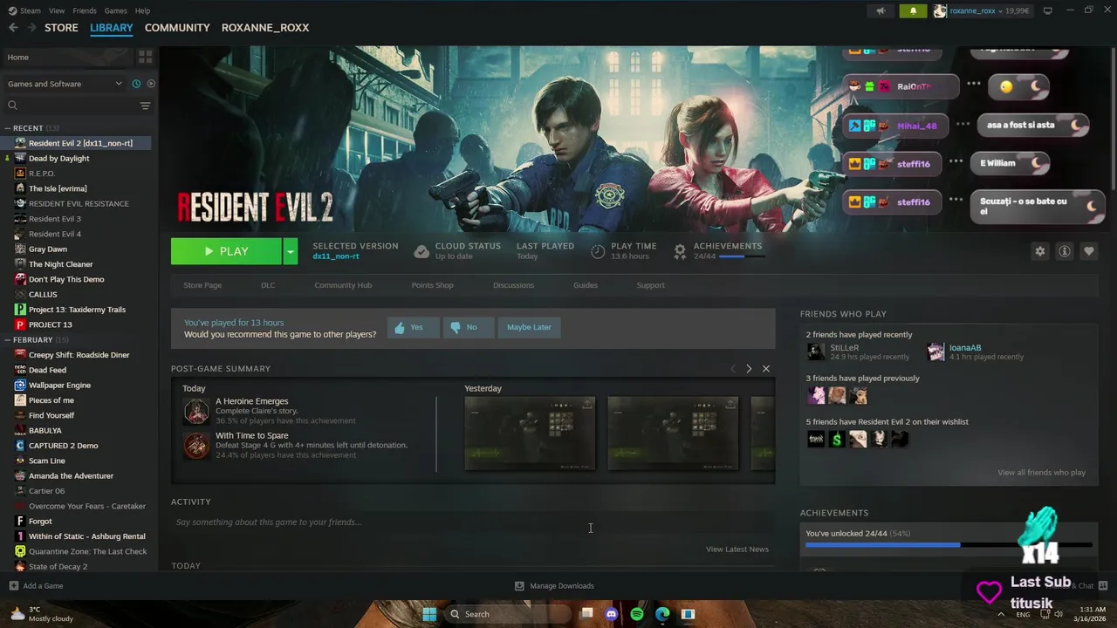Open Manage Downloads
The image size is (1117, 628).
click(x=554, y=586)
